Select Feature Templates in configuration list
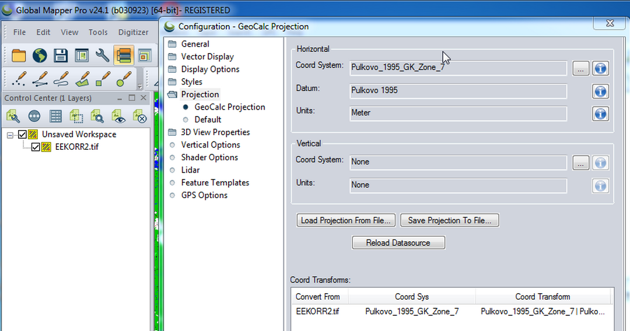Screen dimensions: 630x331 point(215,182)
